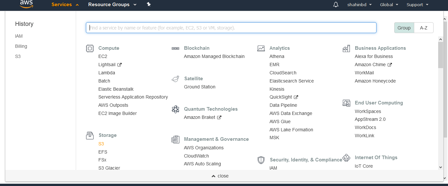
Task: Click the AWS logo home icon
Action: (26, 4)
